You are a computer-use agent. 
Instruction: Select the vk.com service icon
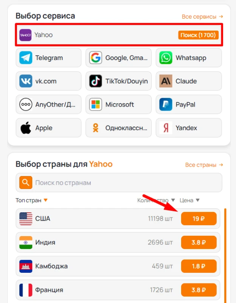26,81
